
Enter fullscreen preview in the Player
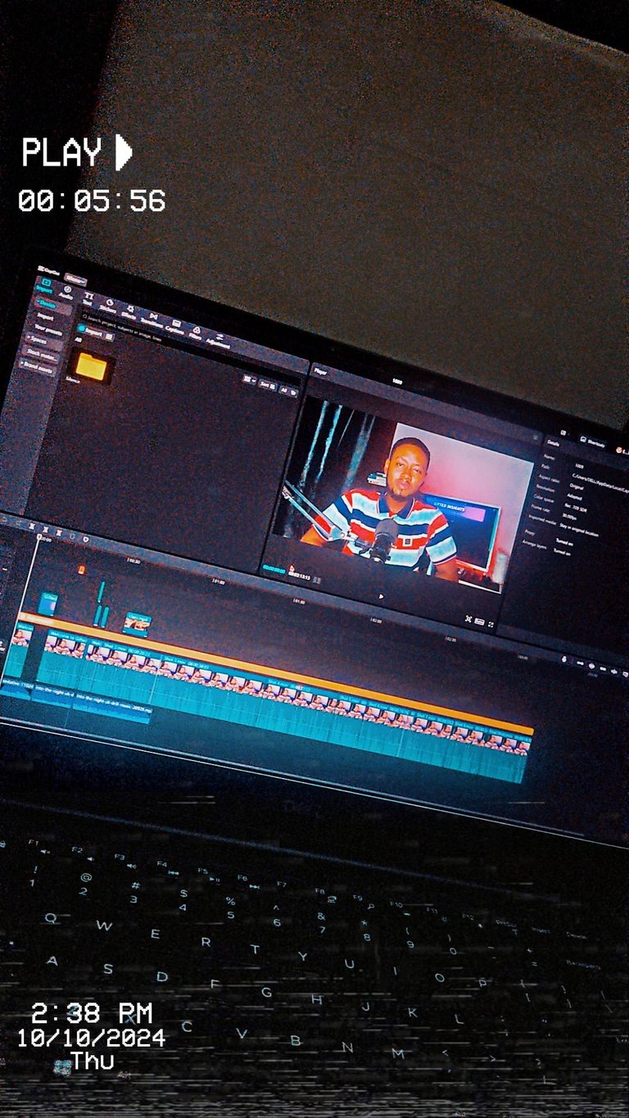click(491, 624)
